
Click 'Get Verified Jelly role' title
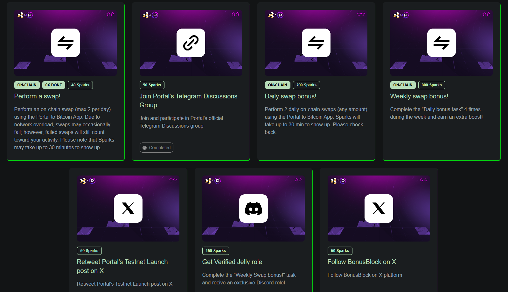pos(232,262)
